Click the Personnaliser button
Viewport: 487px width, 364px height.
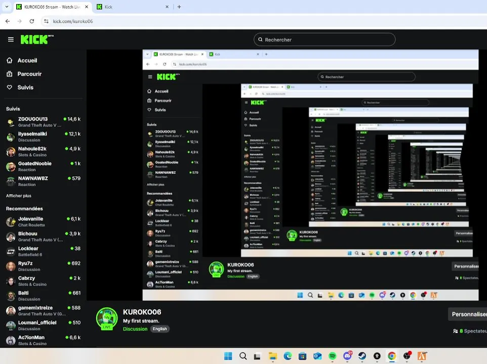point(467,314)
